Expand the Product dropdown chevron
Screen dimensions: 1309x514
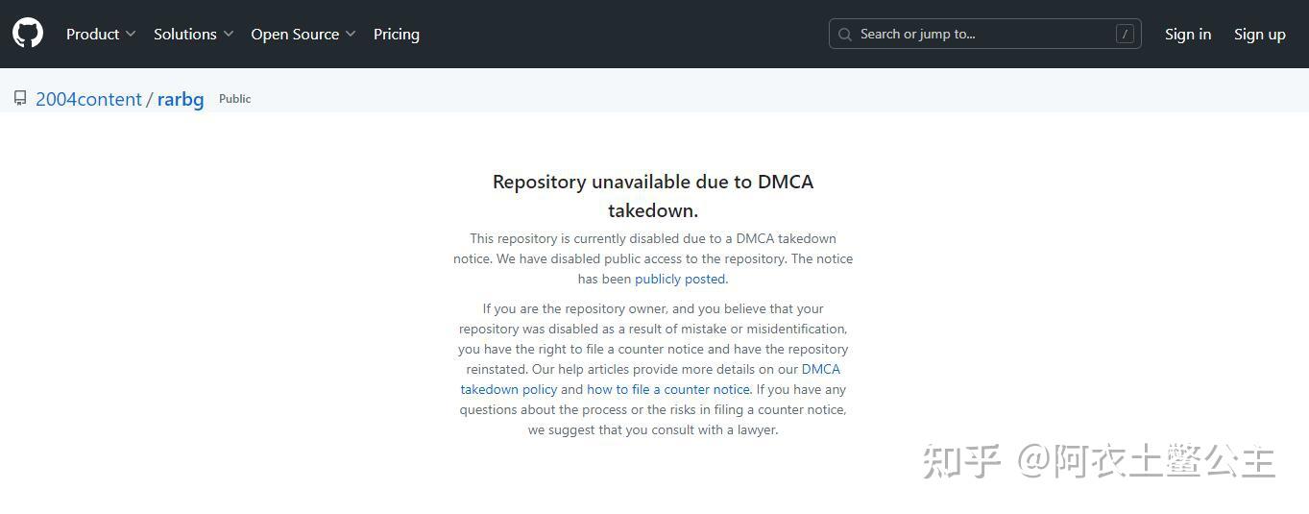point(131,35)
